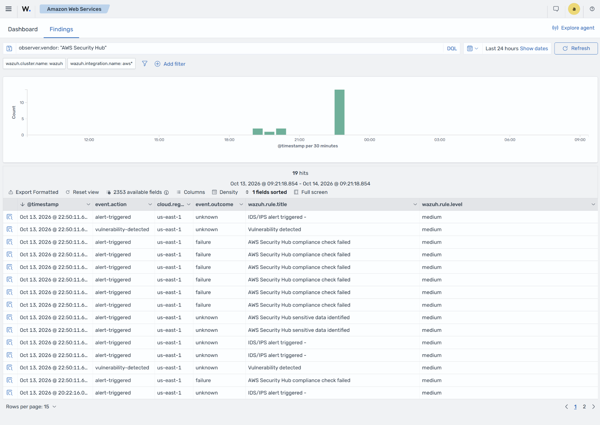Open the 1 fields sorted menu

(x=266, y=192)
